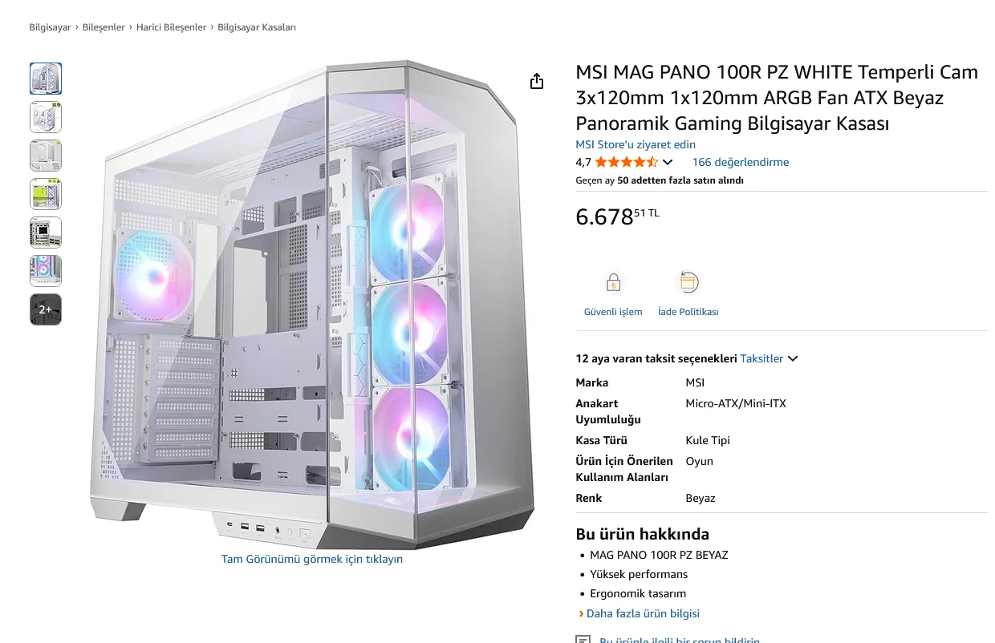Click the report issue speech icon
This screenshot has height=643, width=995.
(583, 640)
